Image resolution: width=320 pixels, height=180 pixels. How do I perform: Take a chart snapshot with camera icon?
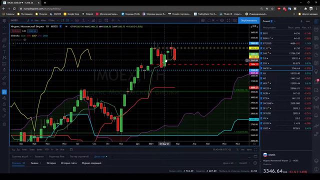(x=235, y=20)
